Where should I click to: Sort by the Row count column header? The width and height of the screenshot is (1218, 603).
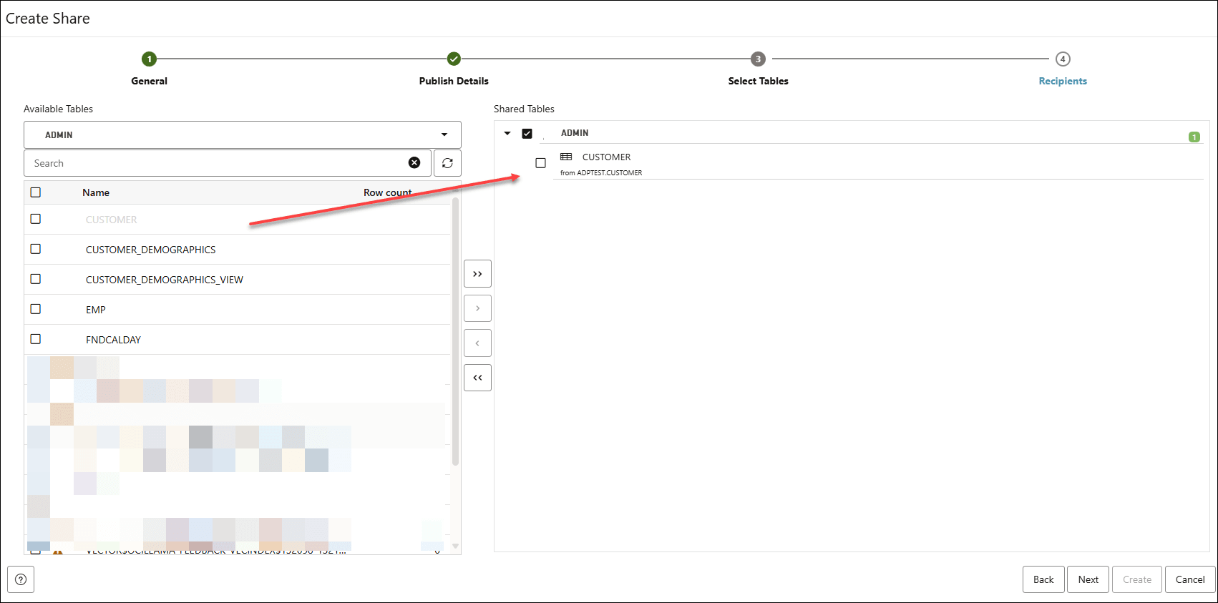click(x=387, y=192)
